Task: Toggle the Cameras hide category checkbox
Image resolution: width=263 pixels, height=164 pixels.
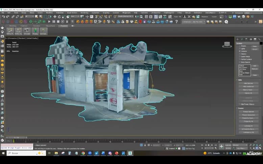Action: pos(240,51)
